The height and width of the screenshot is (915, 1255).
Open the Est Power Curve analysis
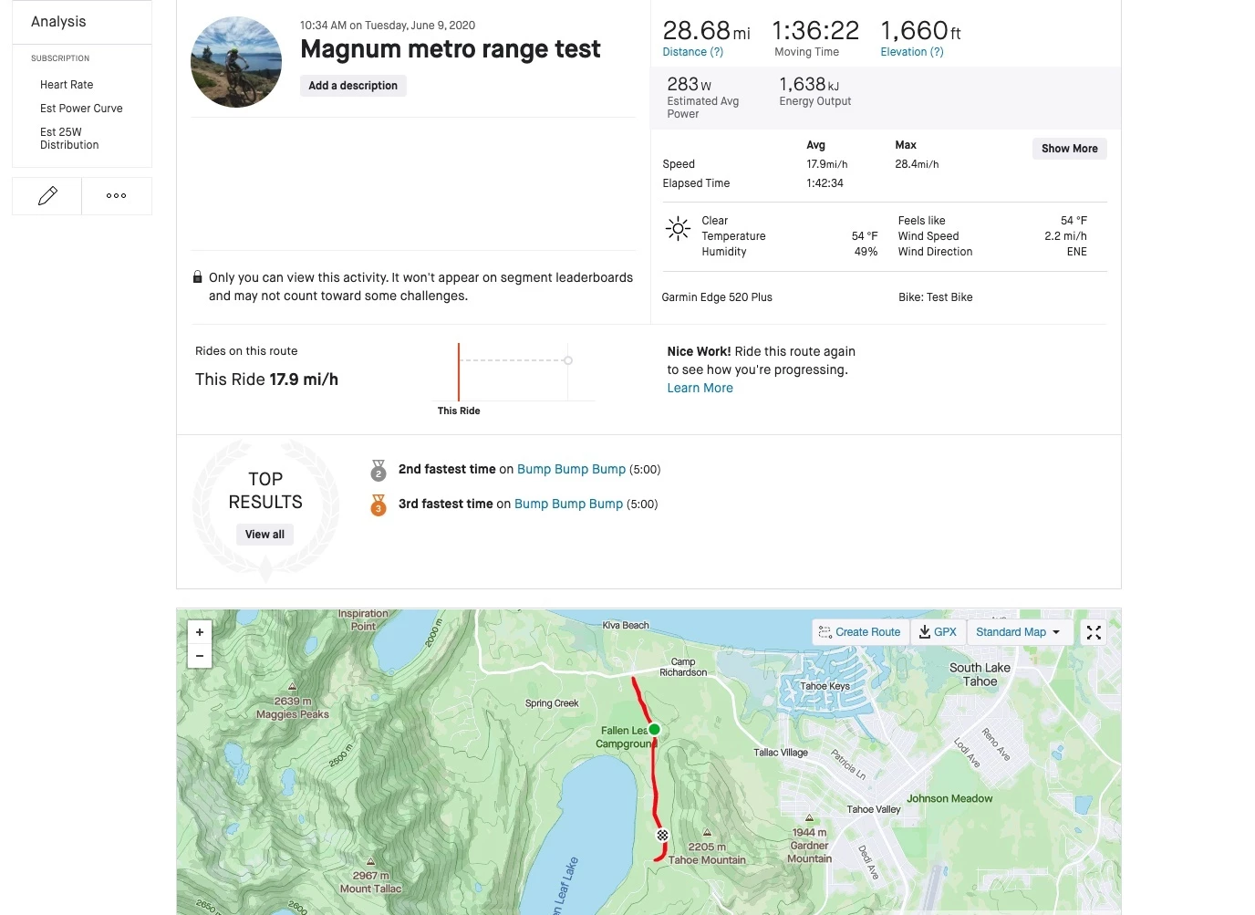pos(81,109)
